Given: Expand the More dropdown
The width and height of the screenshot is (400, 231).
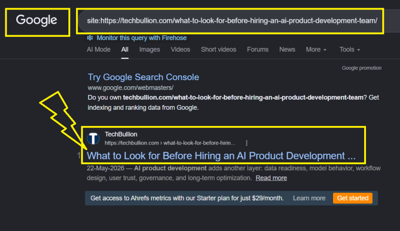Looking at the screenshot, I should coord(316,49).
